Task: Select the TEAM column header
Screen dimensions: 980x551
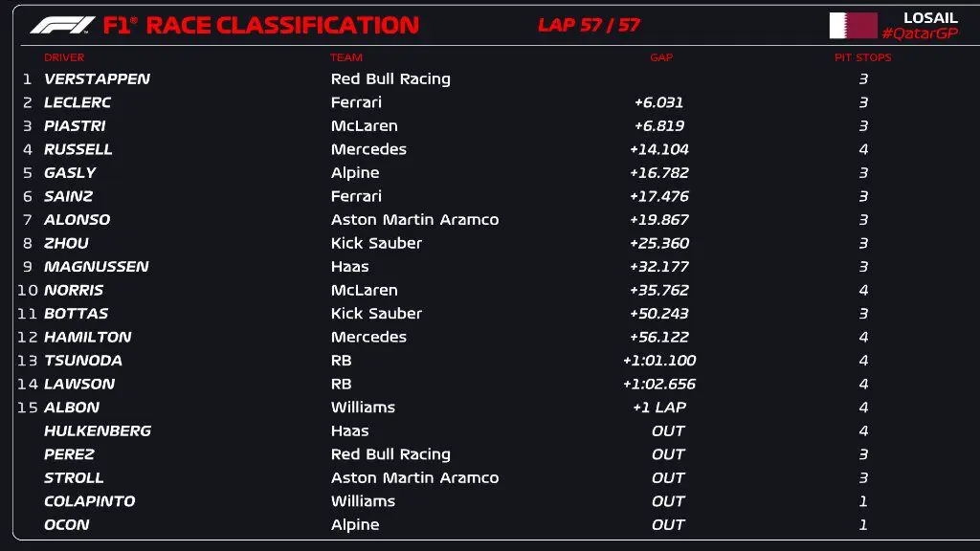Action: (346, 57)
